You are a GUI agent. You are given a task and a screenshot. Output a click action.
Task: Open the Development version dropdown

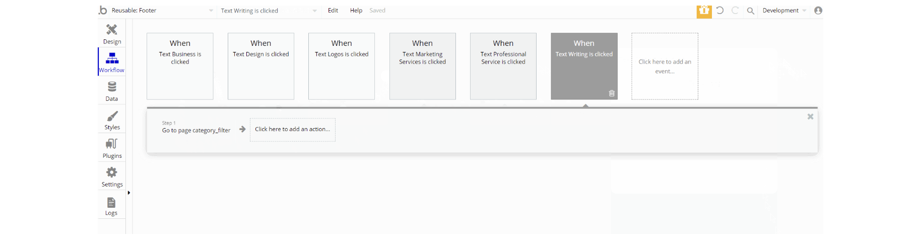(x=784, y=11)
